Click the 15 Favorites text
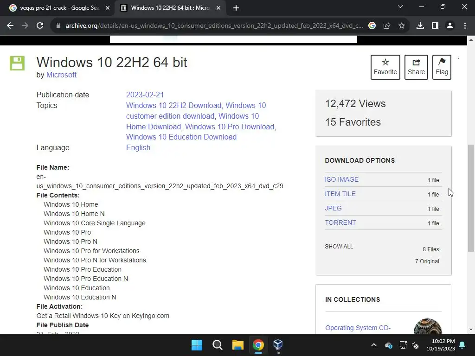The height and width of the screenshot is (356, 475). coord(353,122)
